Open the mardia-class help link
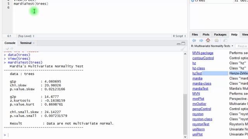 pos(201,83)
